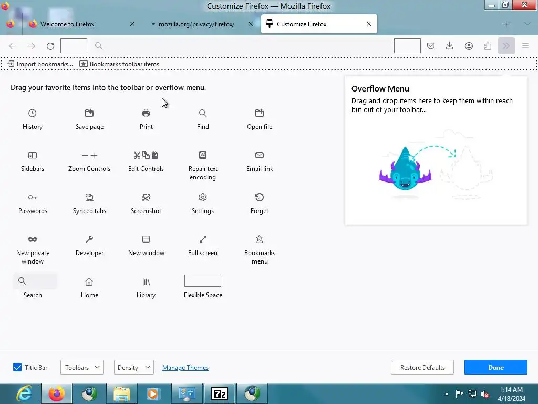
Task: Click the Extensions puzzle icon
Action: tap(488, 46)
